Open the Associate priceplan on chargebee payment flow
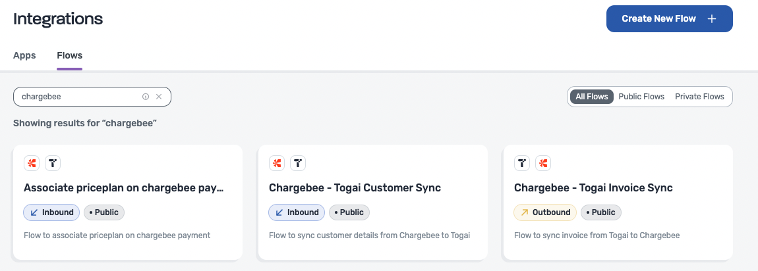Viewport: 758px width, 271px height. click(124, 188)
